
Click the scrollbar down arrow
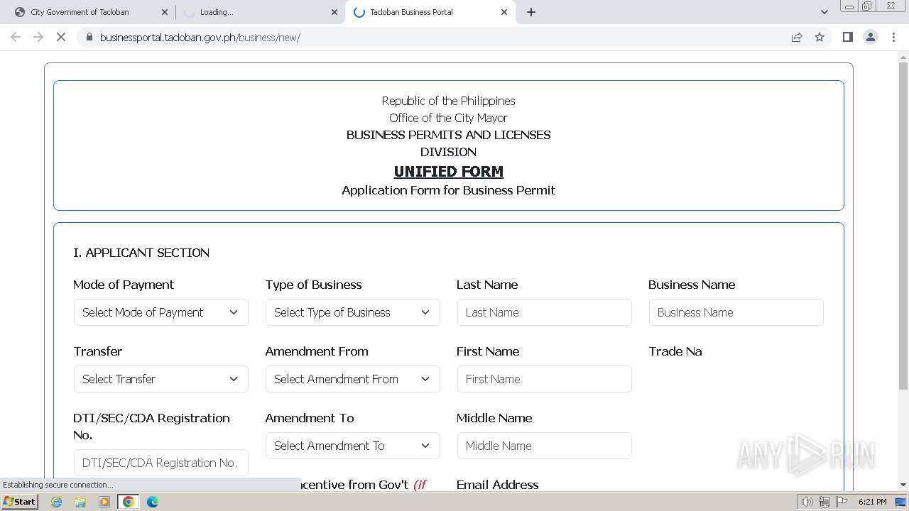(903, 485)
